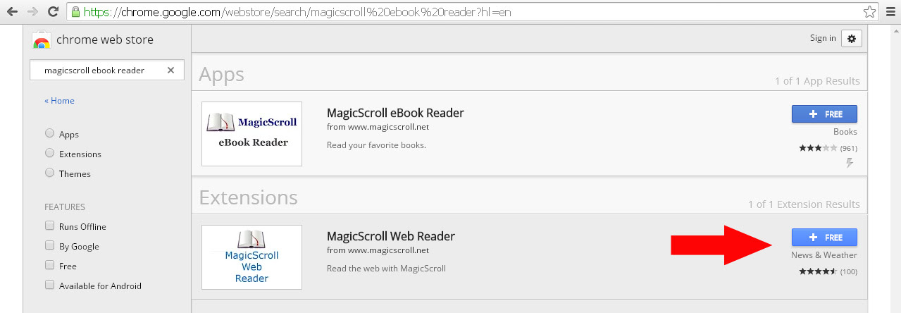
Task: Click the browser forward arrow
Action: pos(32,12)
